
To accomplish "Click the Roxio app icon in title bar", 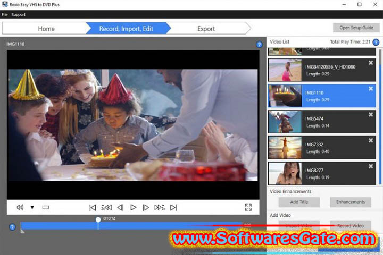I will (x=5, y=4).
